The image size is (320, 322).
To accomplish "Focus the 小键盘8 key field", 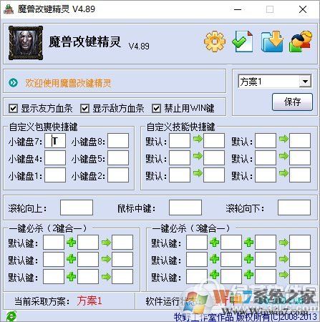I will pyautogui.click(x=118, y=141).
